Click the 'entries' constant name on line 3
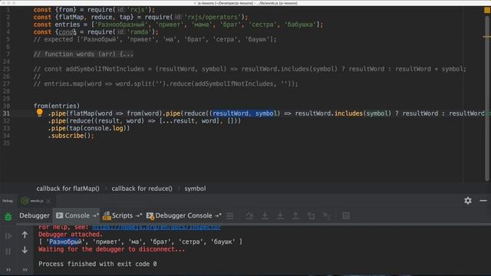This screenshot has width=491, height=276. tap(68, 25)
